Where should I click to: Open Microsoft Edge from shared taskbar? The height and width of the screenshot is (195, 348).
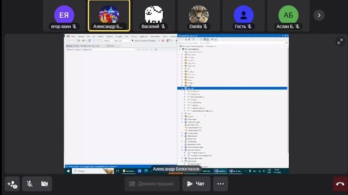(146, 171)
